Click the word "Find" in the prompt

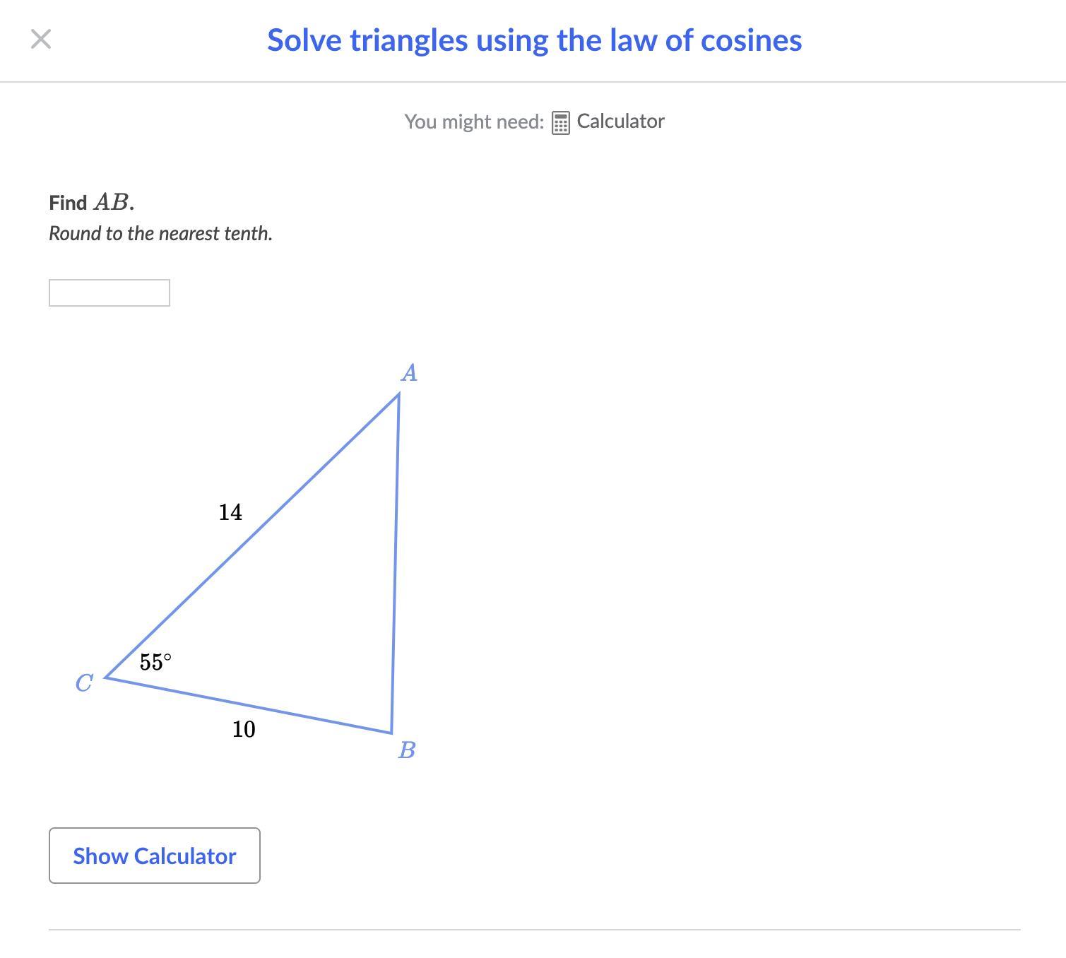[68, 203]
